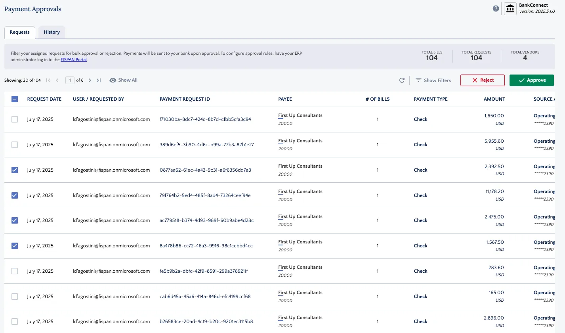The image size is (565, 333).
Task: Check the row with amount 5,955.60
Action: pos(15,145)
